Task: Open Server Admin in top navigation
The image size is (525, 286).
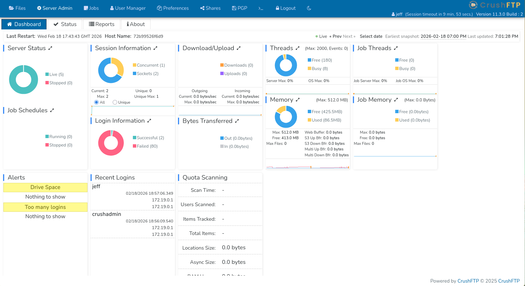Action: click(x=55, y=8)
